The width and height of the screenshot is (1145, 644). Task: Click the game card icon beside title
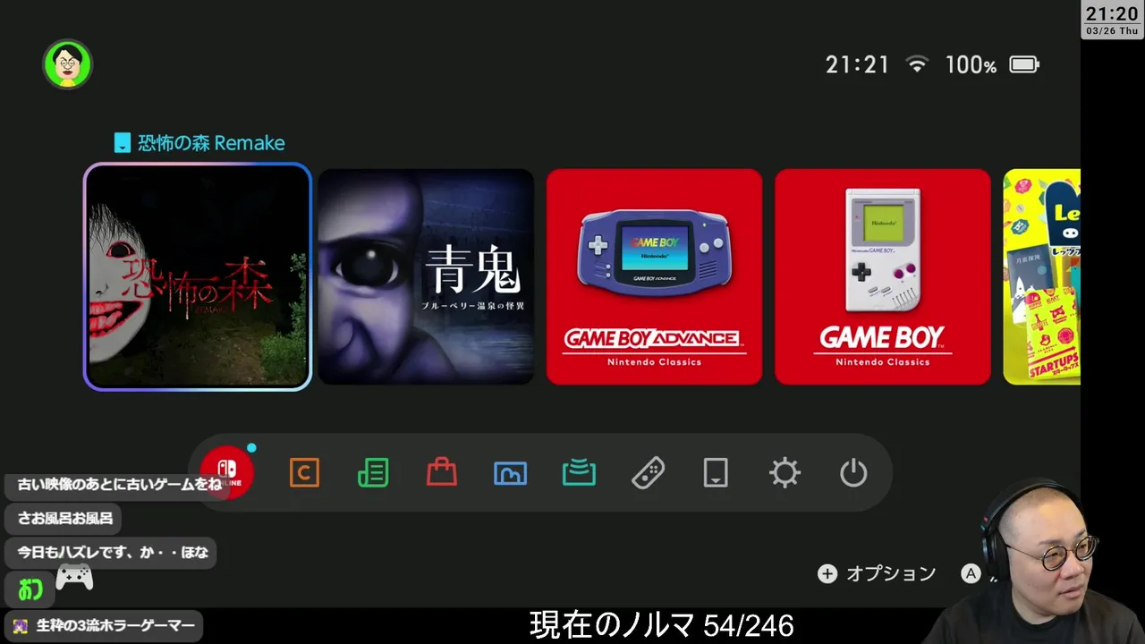tap(123, 143)
